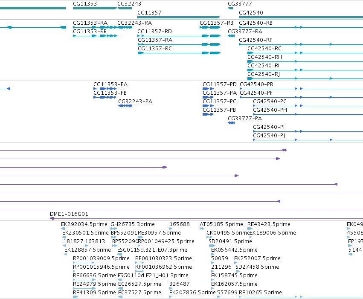The height and width of the screenshot is (299, 363).
Task: Select protein CG11357-PA
Action: [208, 97]
